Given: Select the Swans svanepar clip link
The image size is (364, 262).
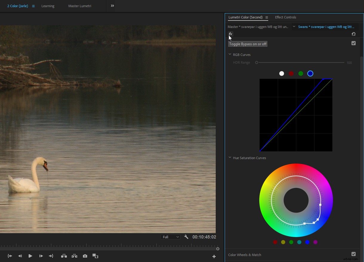Looking at the screenshot, I should pos(326,26).
